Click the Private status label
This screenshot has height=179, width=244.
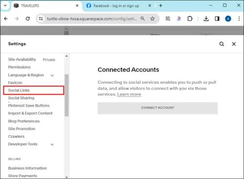coord(49,60)
